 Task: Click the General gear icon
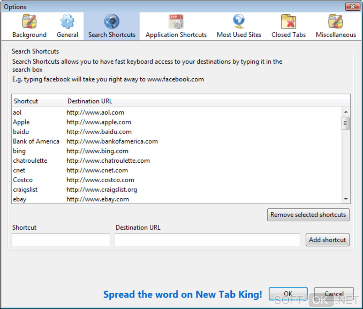tap(67, 22)
